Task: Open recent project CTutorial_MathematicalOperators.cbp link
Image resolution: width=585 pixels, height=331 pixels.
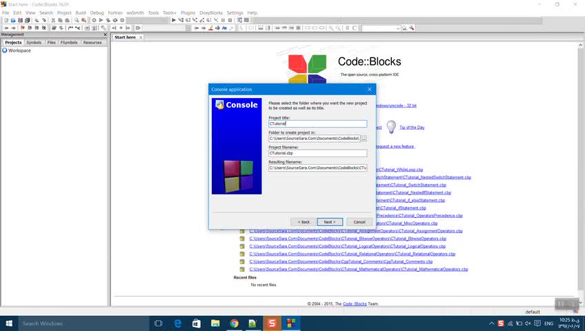Action: pos(359,269)
